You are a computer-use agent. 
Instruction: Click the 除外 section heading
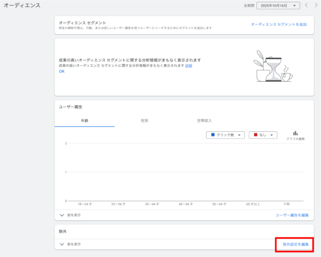[x=63, y=232]
